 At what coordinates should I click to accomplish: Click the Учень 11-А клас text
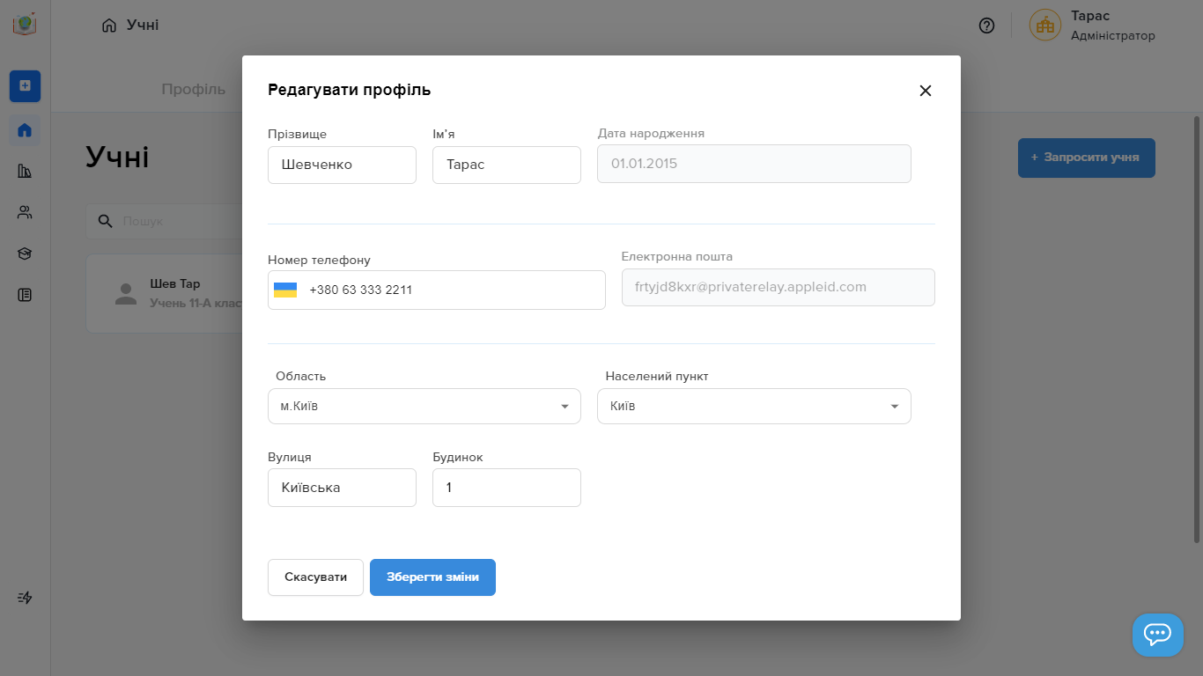point(196,303)
